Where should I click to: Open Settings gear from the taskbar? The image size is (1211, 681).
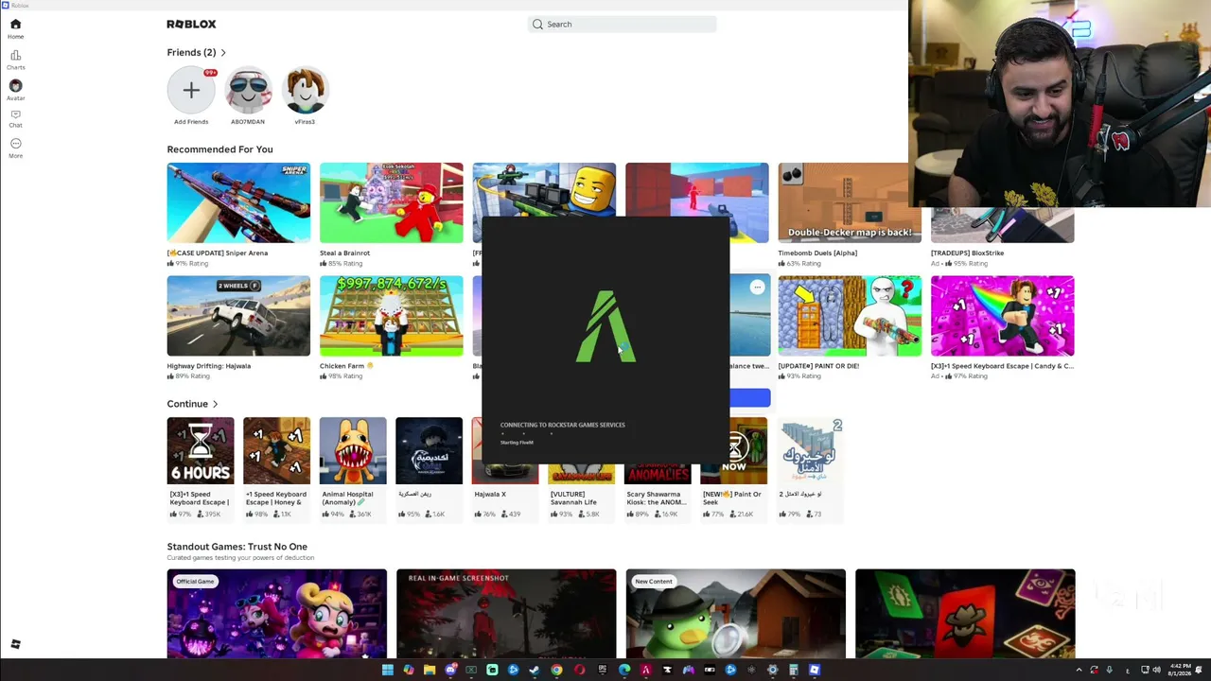tap(772, 670)
